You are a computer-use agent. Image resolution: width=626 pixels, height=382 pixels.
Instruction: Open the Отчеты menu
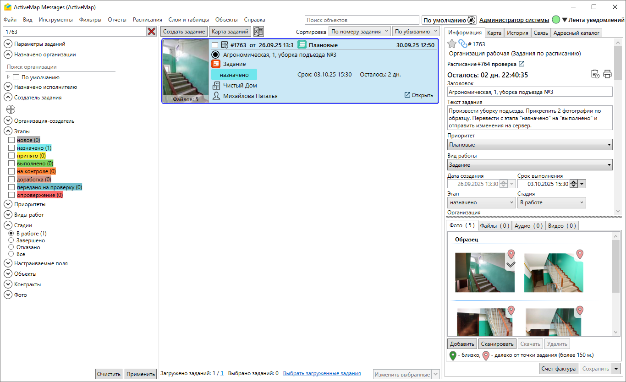pyautogui.click(x=117, y=20)
